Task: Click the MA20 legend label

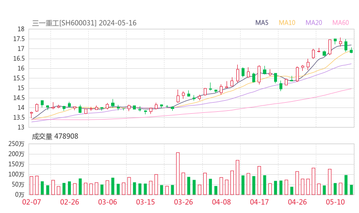Action: (x=314, y=23)
